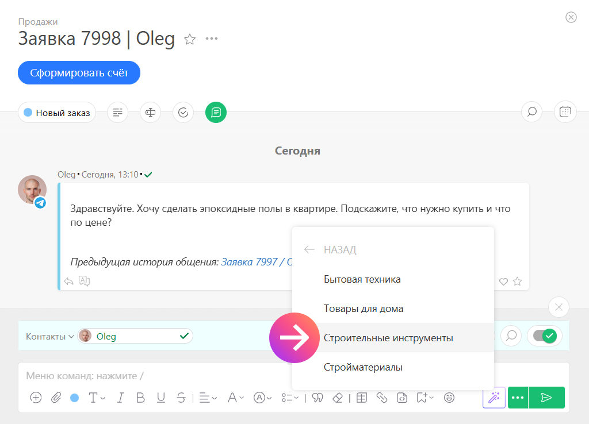
Task: Open the text alignment dropdown
Action: 208,398
